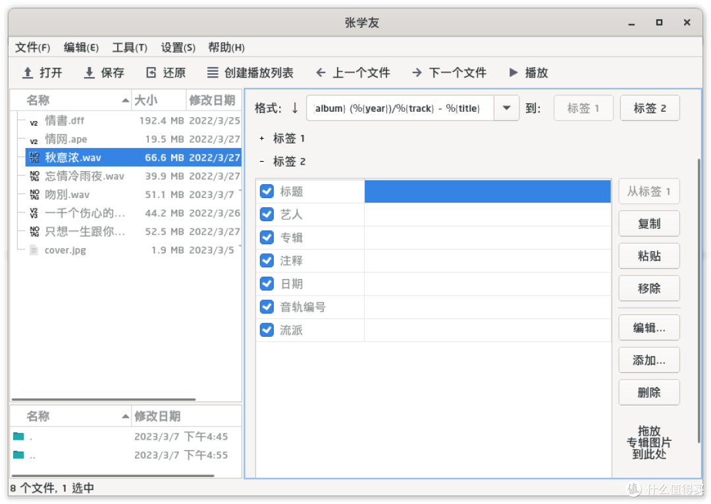Uncheck the 艺人 checkbox

tap(267, 214)
